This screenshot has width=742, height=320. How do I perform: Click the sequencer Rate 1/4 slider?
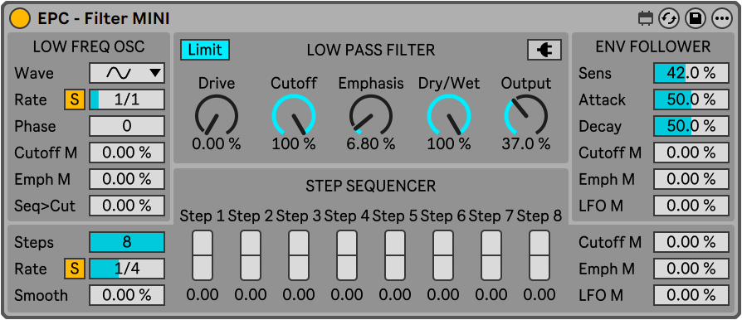[x=127, y=269]
